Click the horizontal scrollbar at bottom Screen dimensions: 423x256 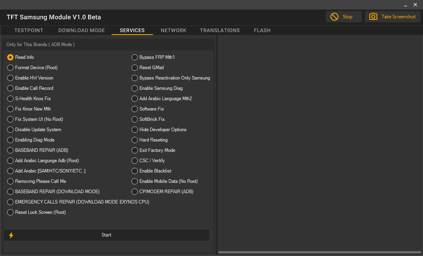point(318,252)
